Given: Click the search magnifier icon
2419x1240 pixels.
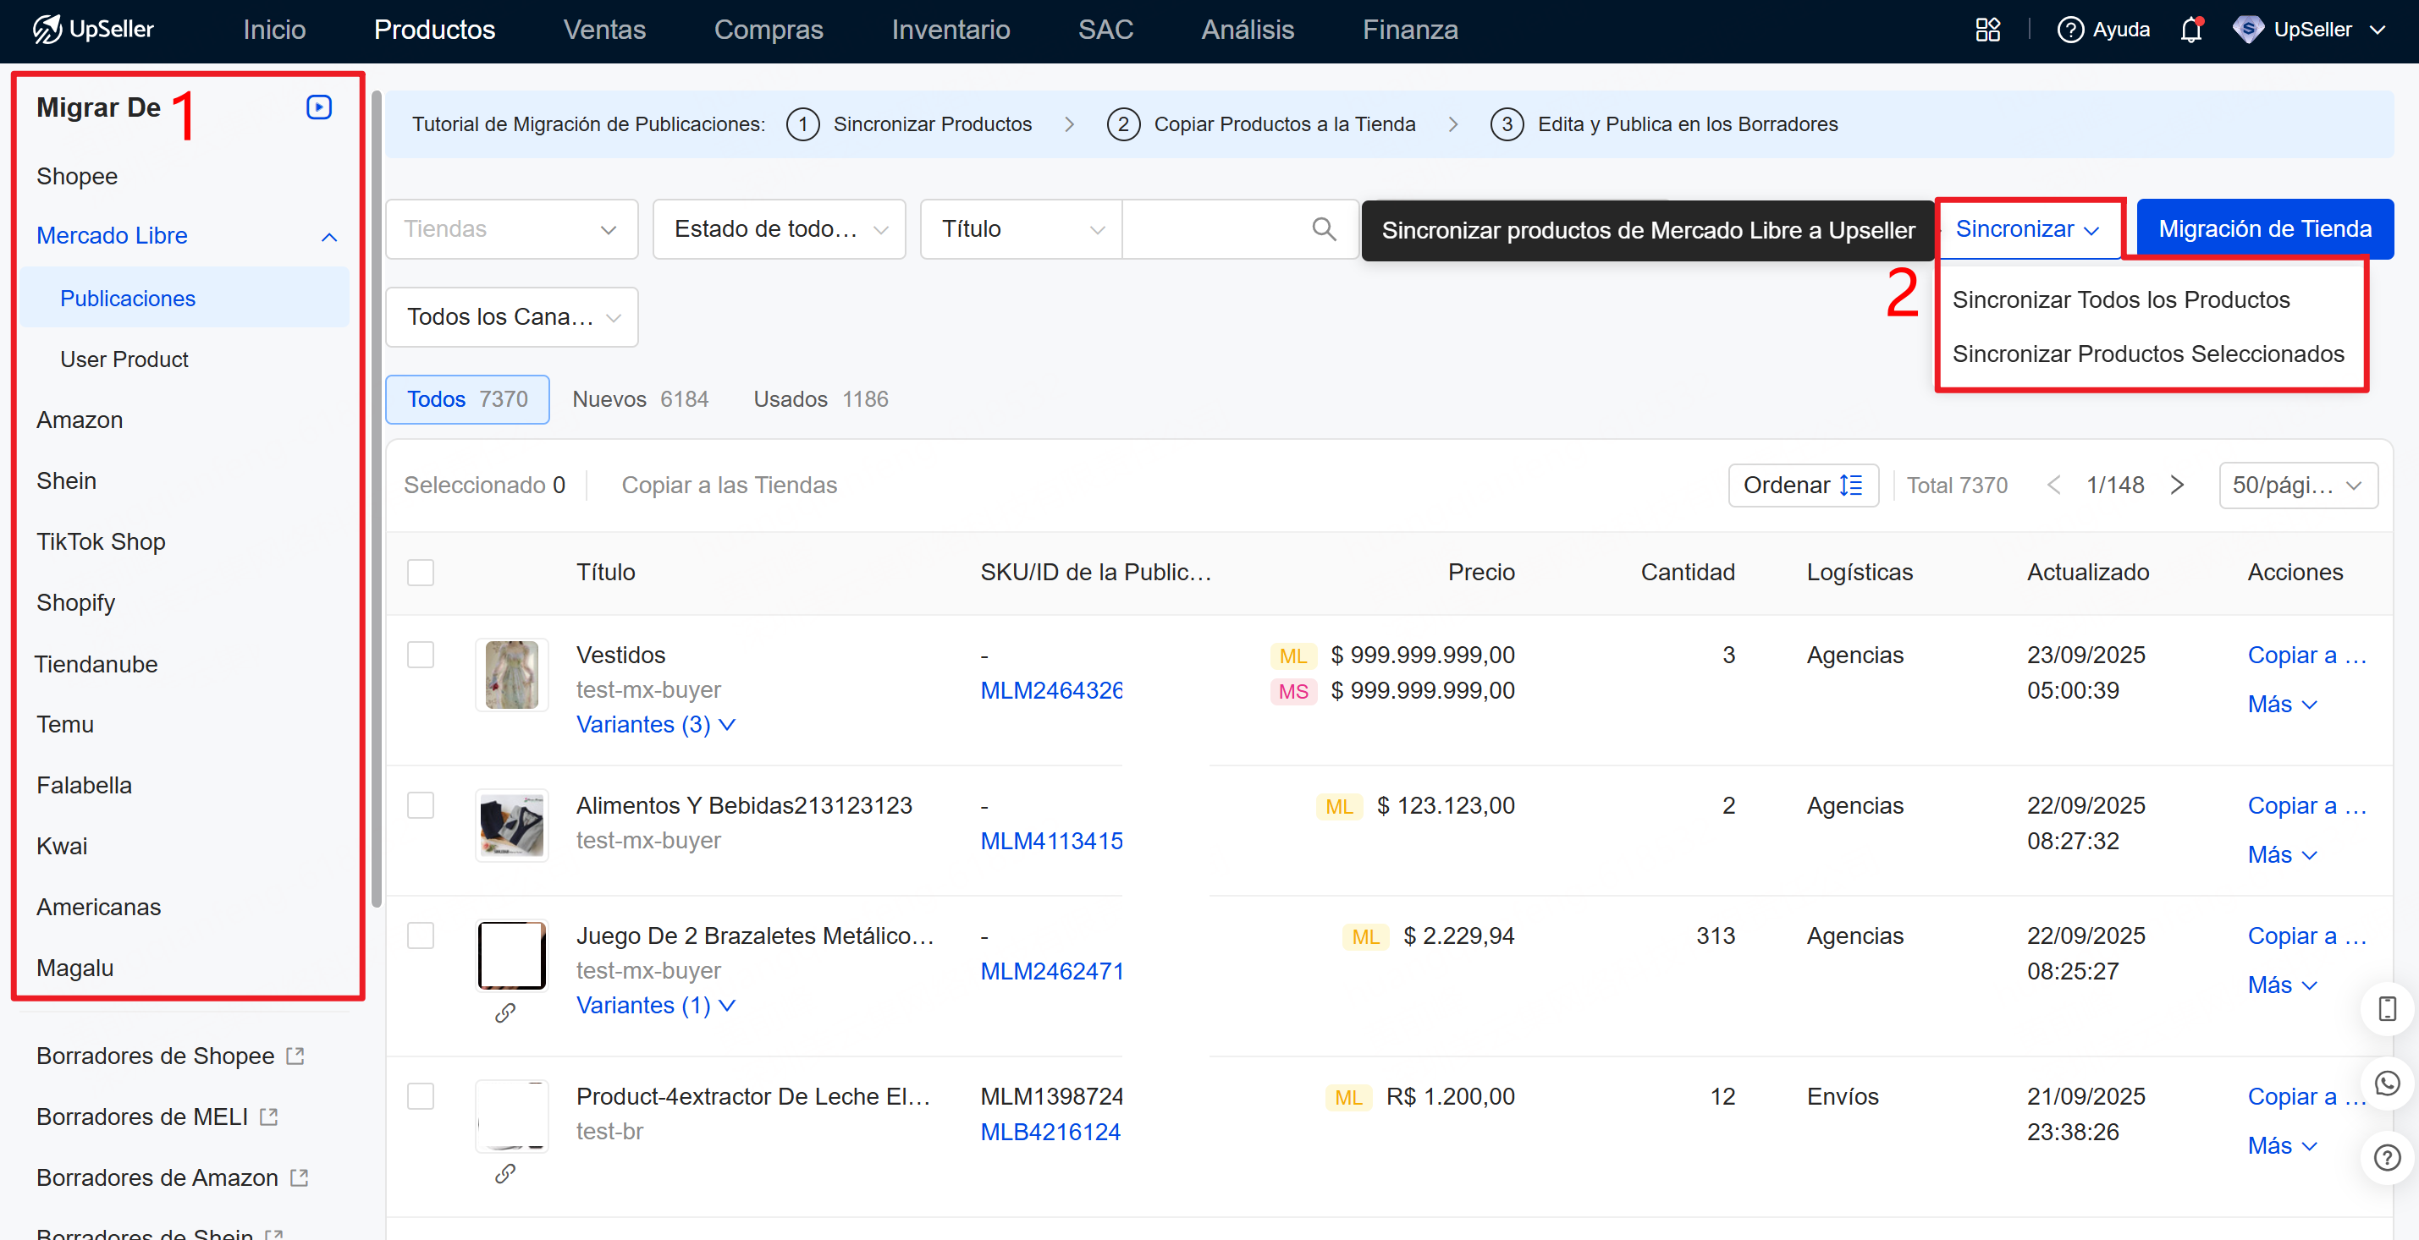Looking at the screenshot, I should (1323, 229).
